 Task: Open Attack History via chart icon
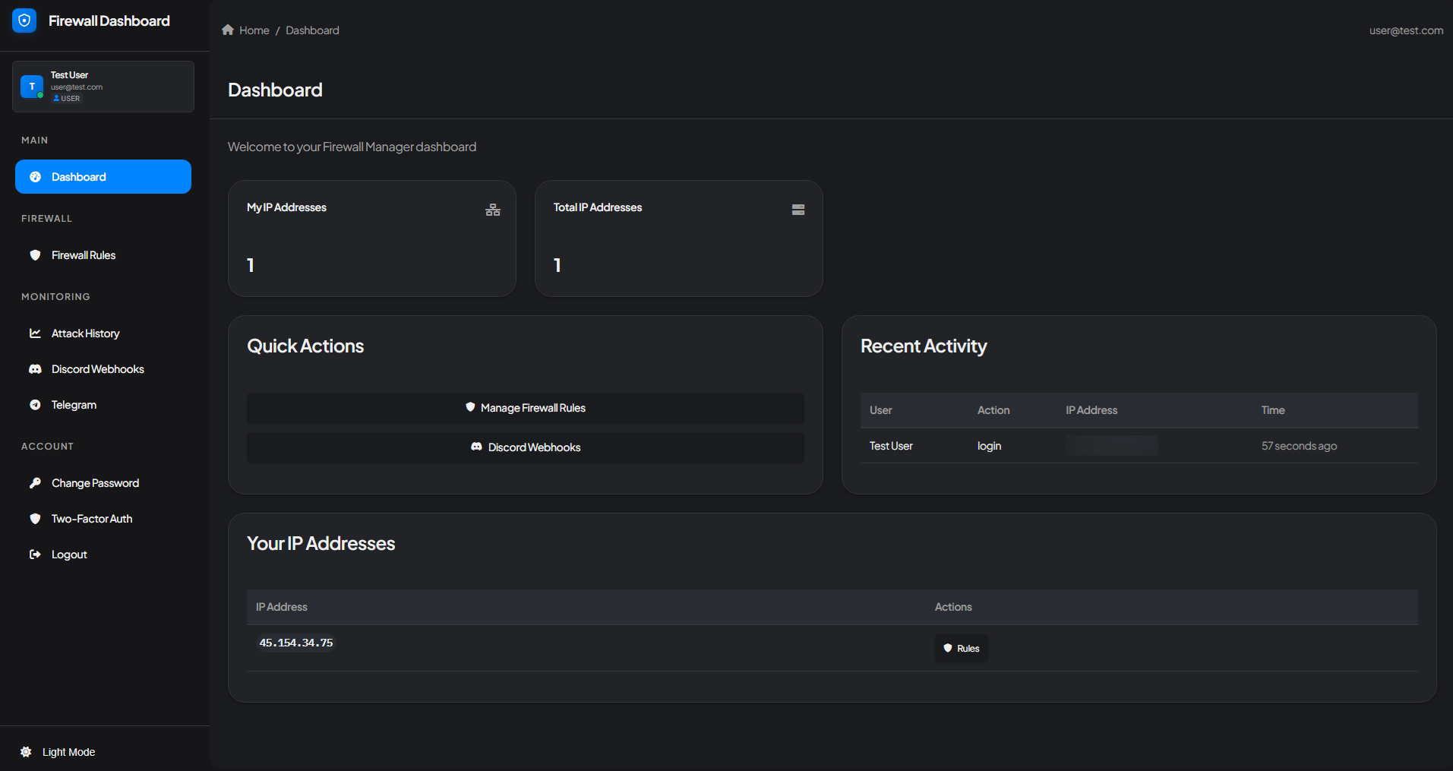pyautogui.click(x=36, y=333)
